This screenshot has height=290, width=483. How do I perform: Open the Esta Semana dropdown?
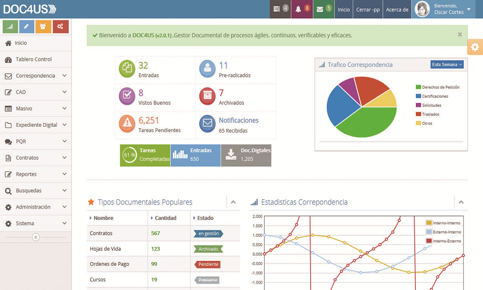point(447,64)
